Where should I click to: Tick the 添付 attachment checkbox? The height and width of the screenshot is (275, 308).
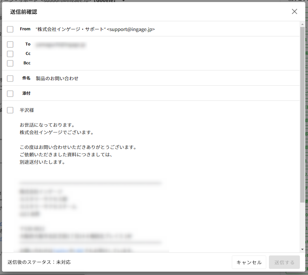pyautogui.click(x=10, y=94)
